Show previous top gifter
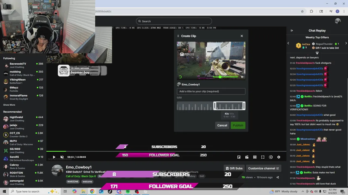 (288, 43)
